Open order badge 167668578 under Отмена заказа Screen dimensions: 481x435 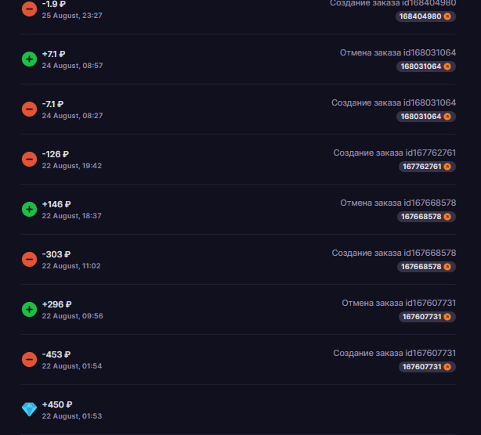coord(426,217)
